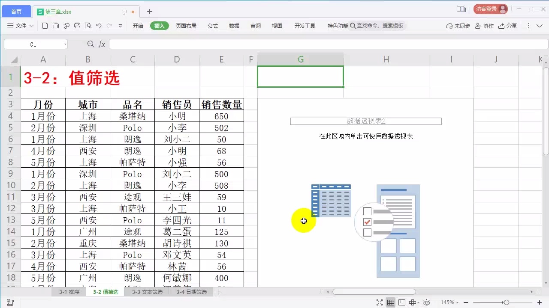Screen dimensions: 549x308
Task: Click the New File icon
Action: click(x=45, y=26)
